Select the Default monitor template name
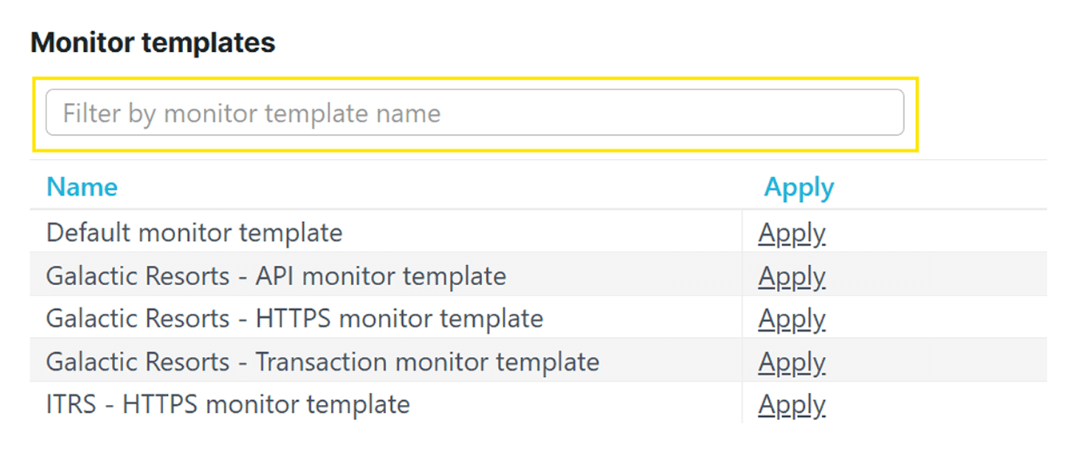Viewport: 1068px width, 456px height. [194, 233]
